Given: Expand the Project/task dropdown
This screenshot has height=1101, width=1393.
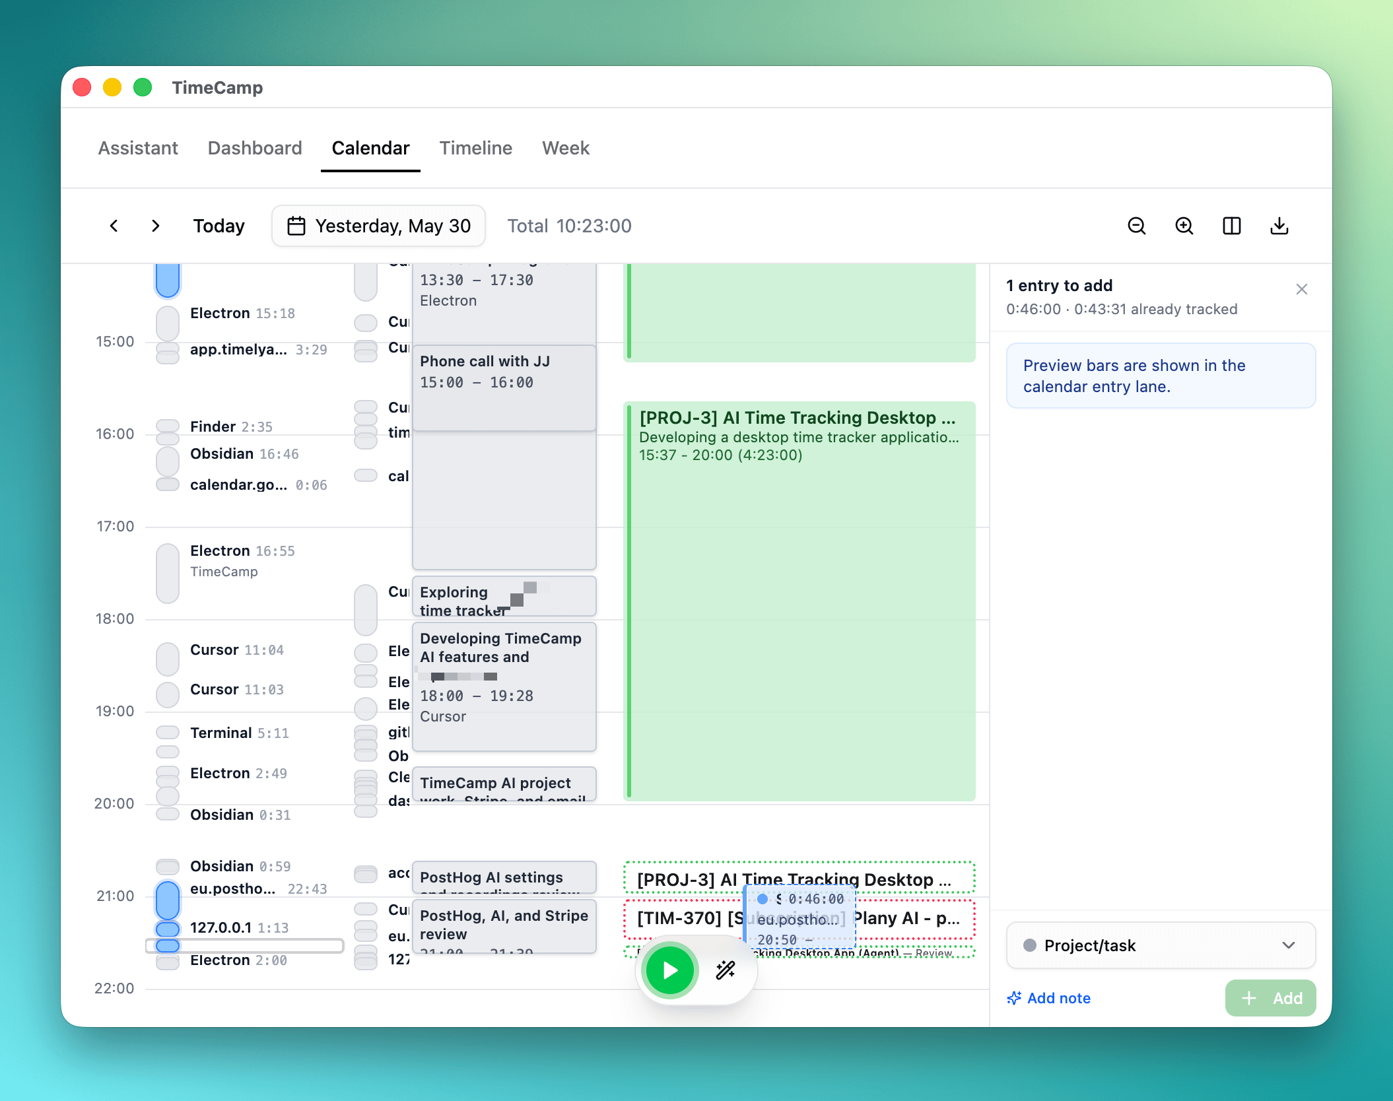Looking at the screenshot, I should (1161, 945).
